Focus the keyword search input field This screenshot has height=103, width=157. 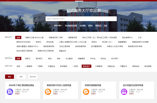[81, 19]
